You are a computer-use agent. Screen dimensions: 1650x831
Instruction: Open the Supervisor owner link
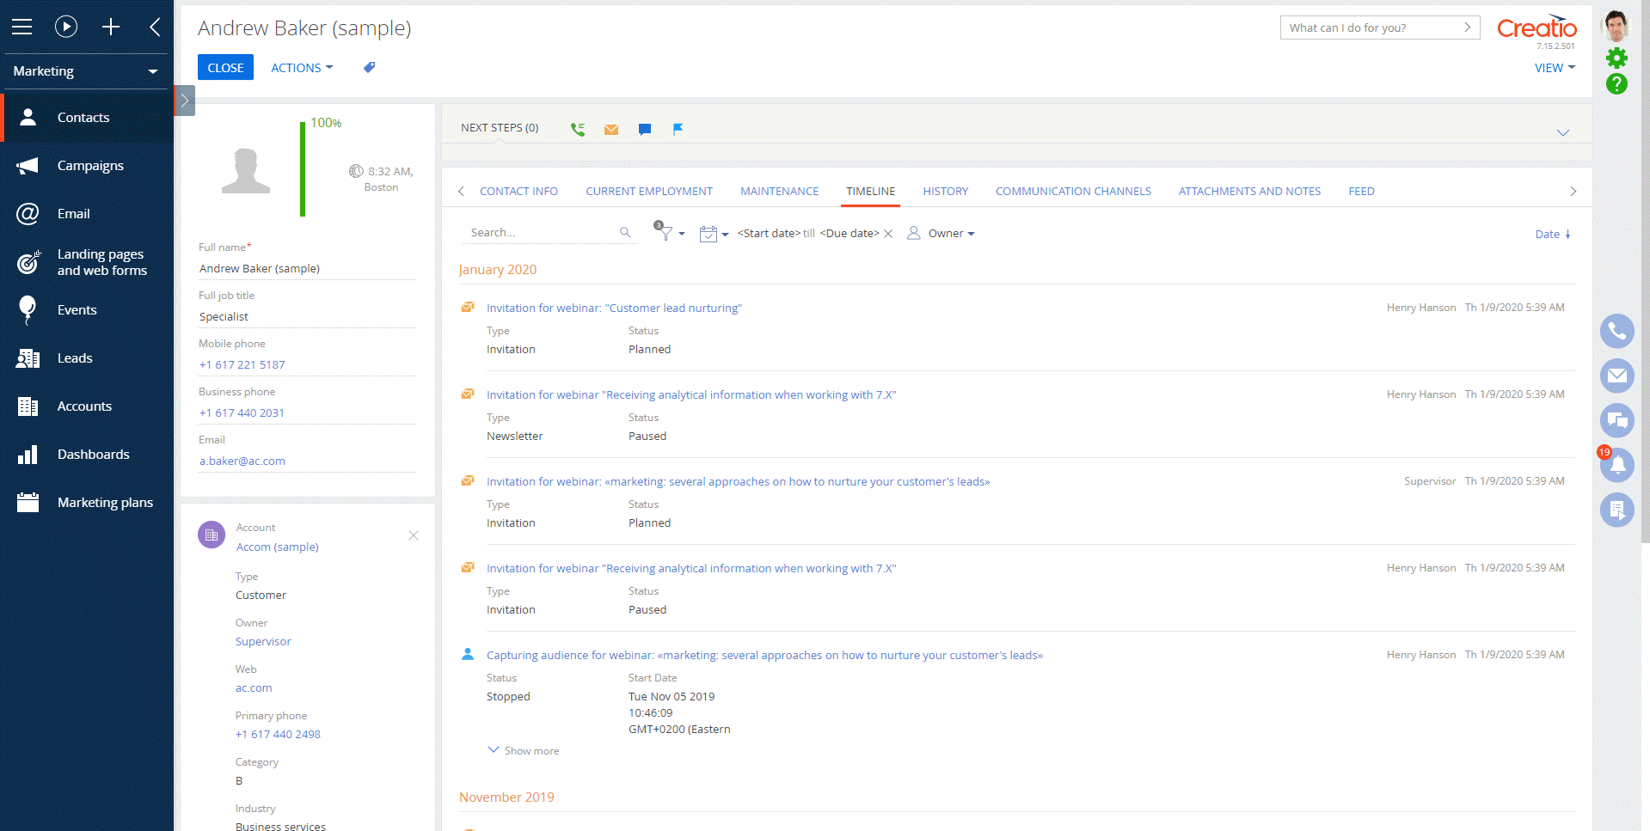263,642
